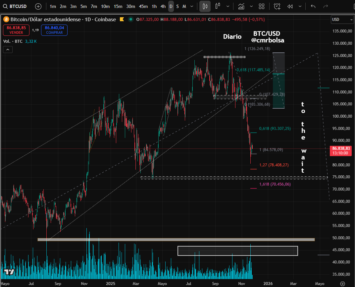Open chart settings gear icon

click(342, 284)
